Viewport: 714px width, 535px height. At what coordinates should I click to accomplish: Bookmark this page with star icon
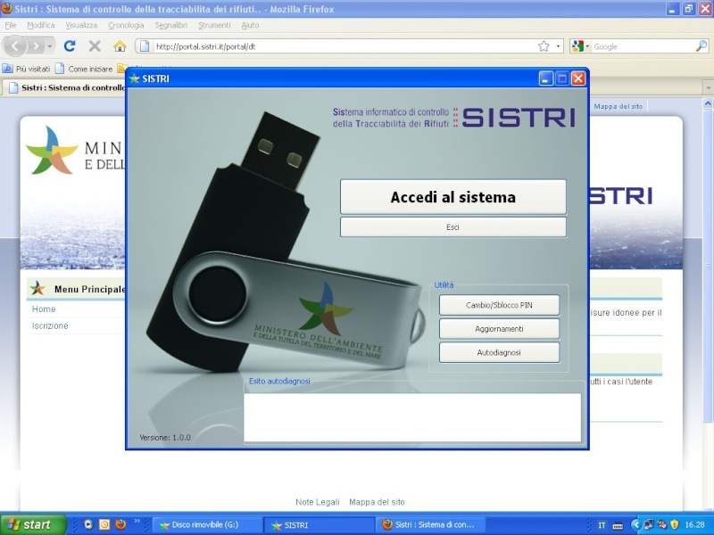click(x=544, y=46)
